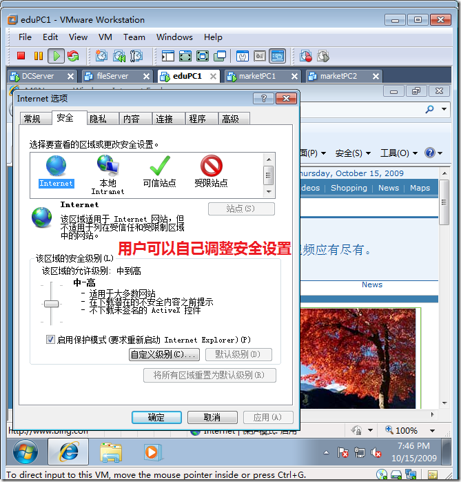Open the snapshot manager icon
Viewport: 461px width, 482px height.
tap(136, 56)
